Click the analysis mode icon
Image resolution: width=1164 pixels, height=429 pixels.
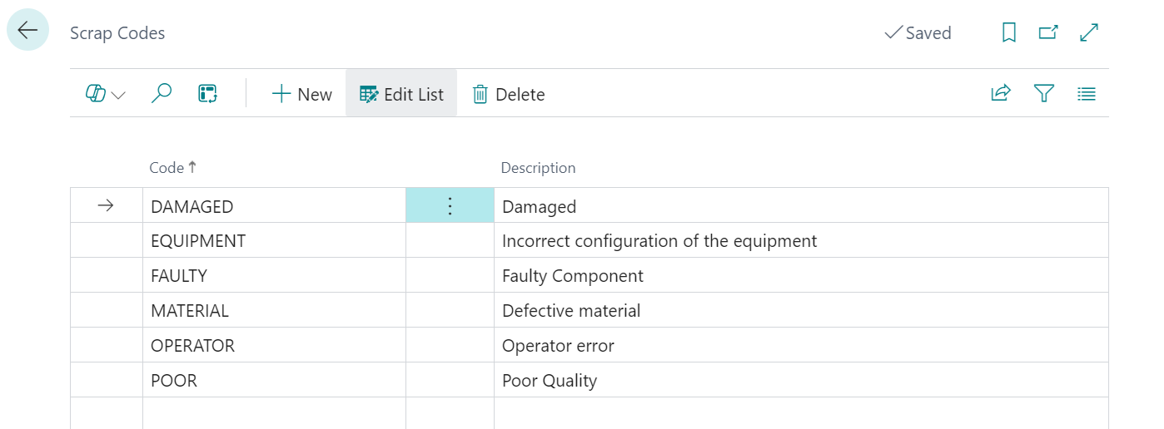pyautogui.click(x=207, y=94)
